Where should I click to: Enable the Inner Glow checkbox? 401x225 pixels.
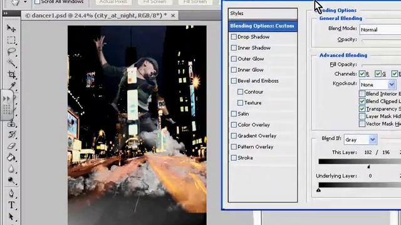(234, 69)
